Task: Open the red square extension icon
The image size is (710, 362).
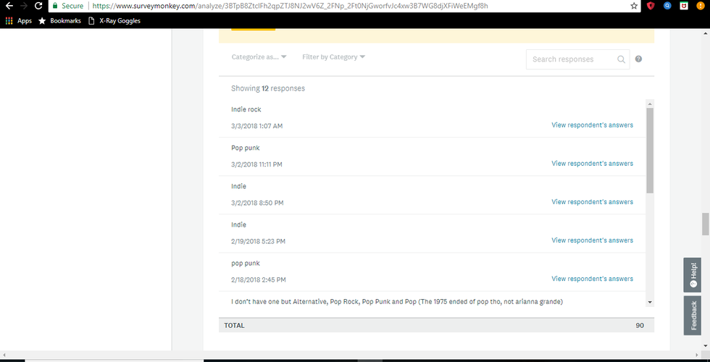Action: click(684, 6)
